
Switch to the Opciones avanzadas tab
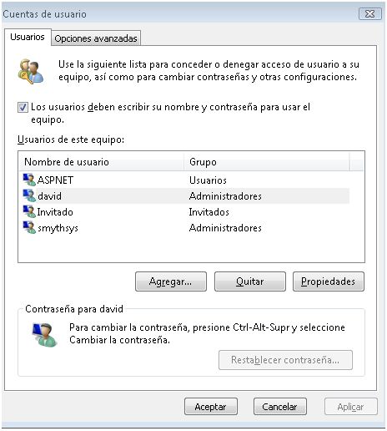(96, 38)
